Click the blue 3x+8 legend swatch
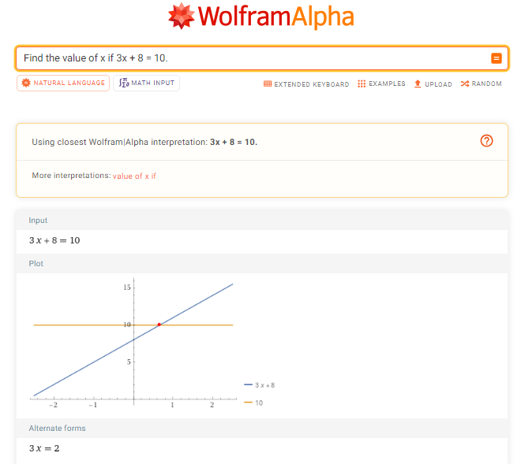Viewport: 521px width, 464px height. (248, 385)
